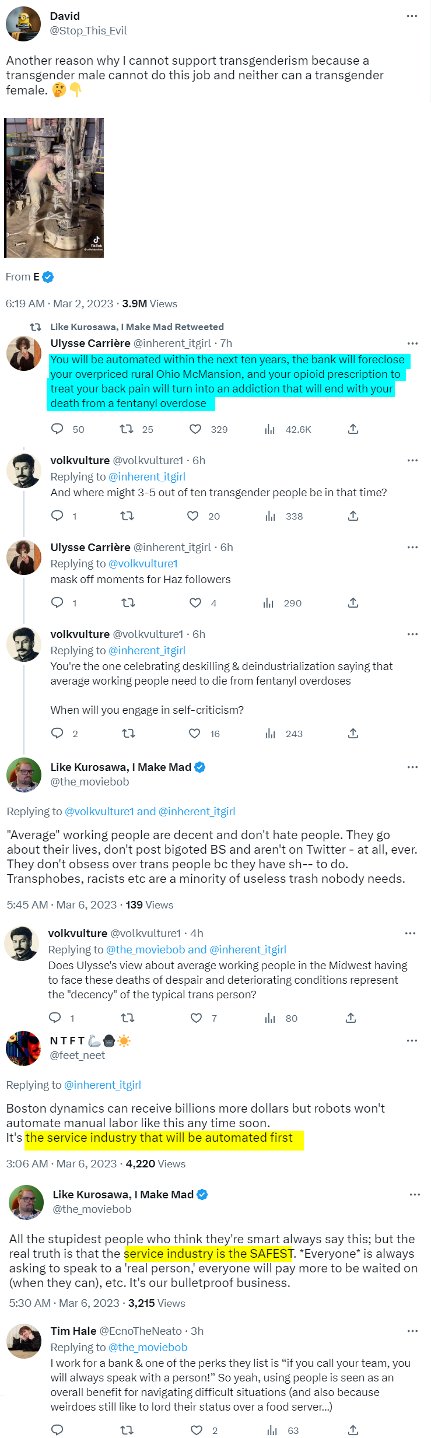This screenshot has width=431, height=1438.
Task: Open more options menu for NTFT tweet
Action: [412, 1040]
